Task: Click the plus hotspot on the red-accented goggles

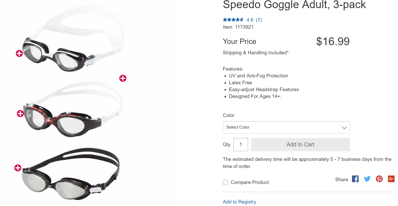Action: pos(20,113)
